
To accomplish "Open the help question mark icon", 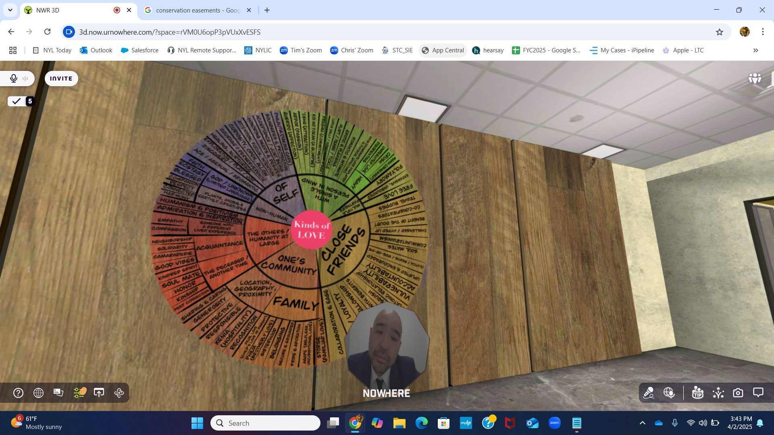I will click(x=18, y=393).
